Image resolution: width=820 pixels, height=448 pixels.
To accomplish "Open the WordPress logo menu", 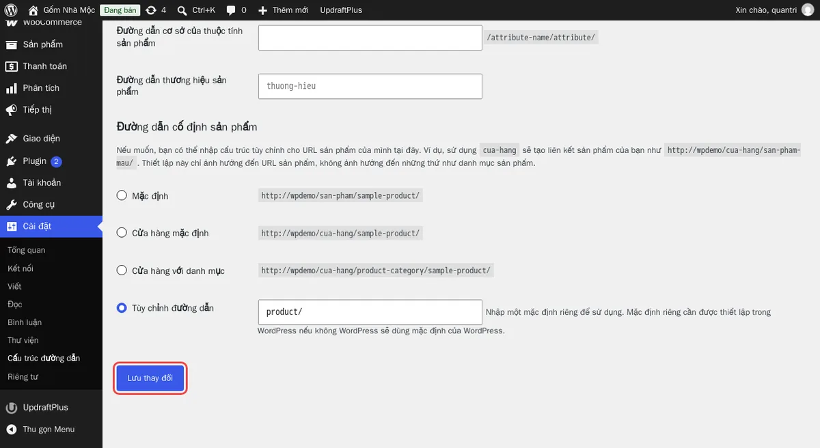I will tap(11, 10).
